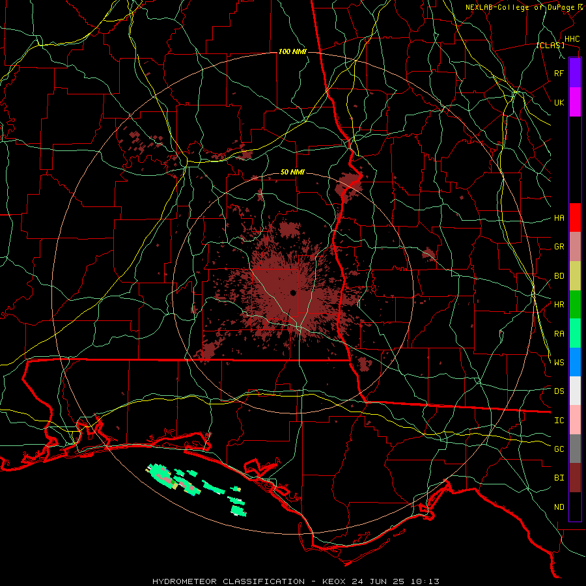Click the HR legend label
586x586 pixels.
tap(559, 305)
